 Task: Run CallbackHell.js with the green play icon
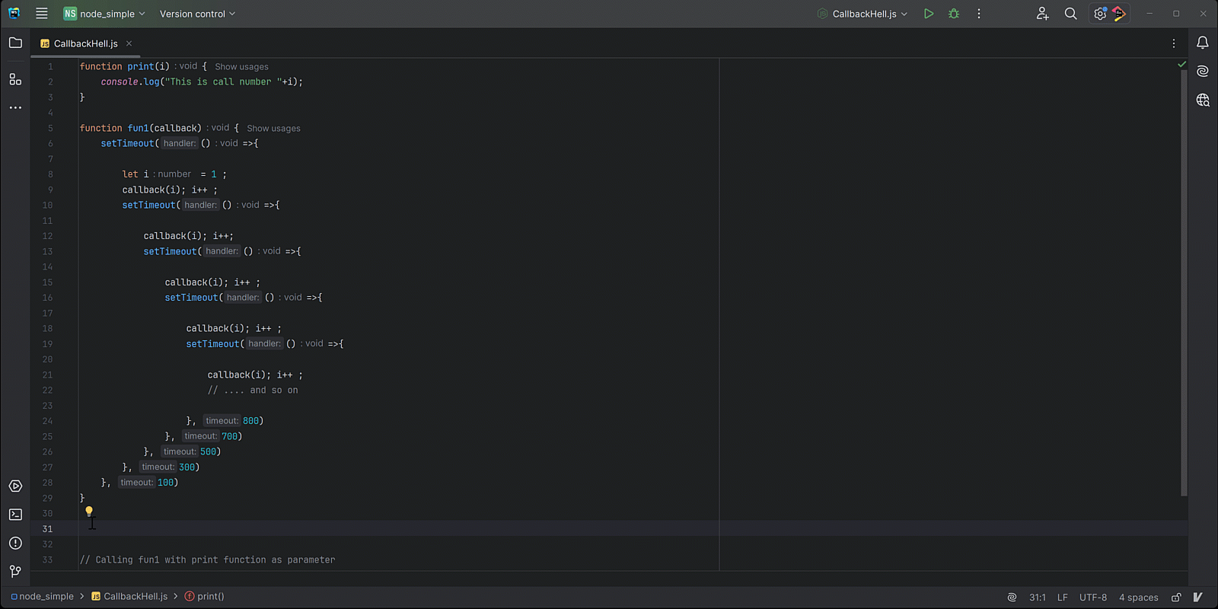929,14
